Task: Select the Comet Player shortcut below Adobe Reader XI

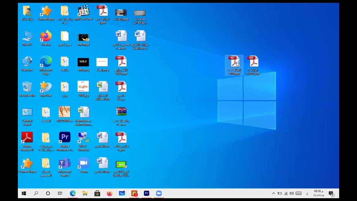Action: coord(27,166)
